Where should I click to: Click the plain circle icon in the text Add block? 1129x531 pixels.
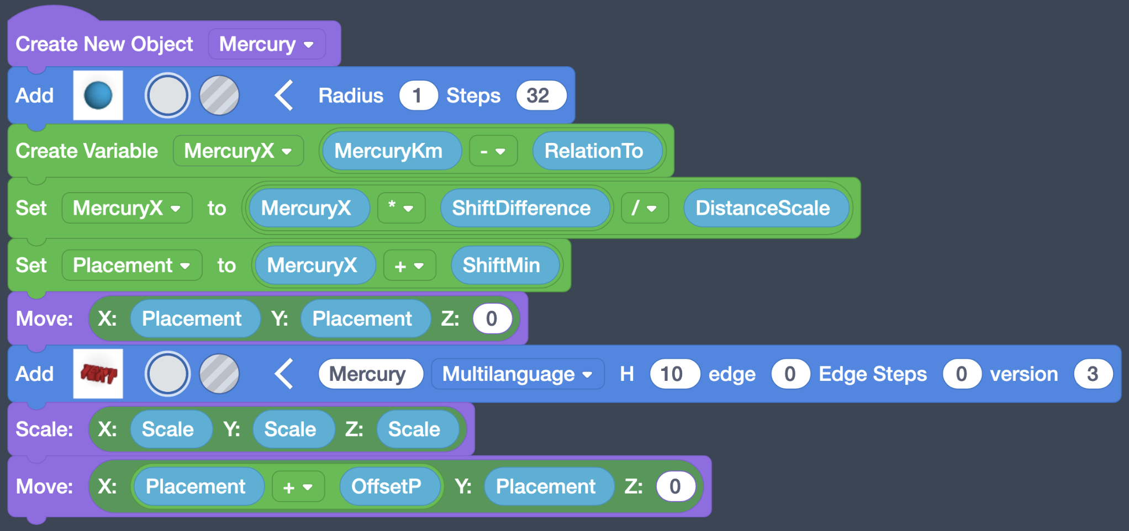pos(167,374)
